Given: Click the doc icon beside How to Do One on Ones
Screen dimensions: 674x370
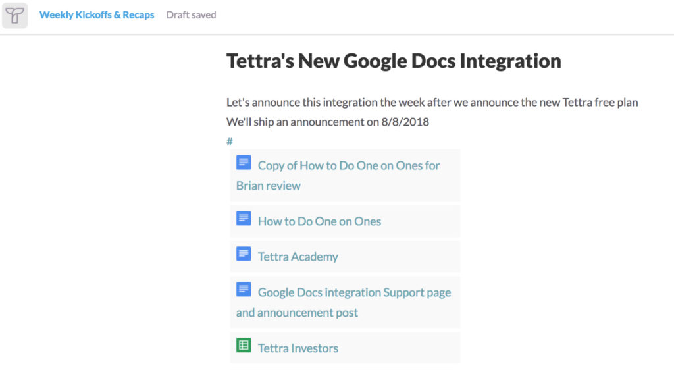Looking at the screenshot, I should coord(244,219).
